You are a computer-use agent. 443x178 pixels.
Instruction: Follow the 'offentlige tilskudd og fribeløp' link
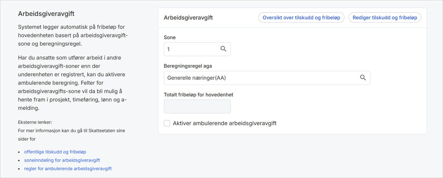[x=55, y=152]
